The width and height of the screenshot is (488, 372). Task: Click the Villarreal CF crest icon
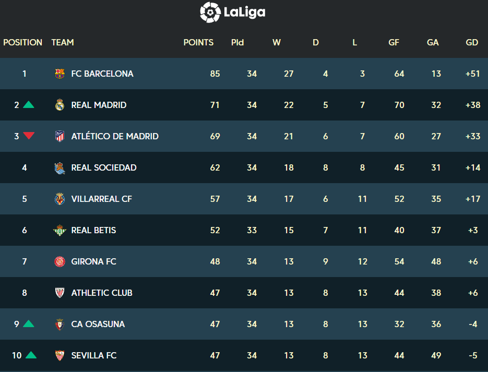(x=59, y=199)
